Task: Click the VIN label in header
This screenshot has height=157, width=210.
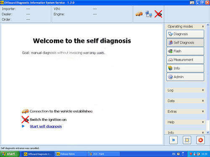Action: pos(57,9)
